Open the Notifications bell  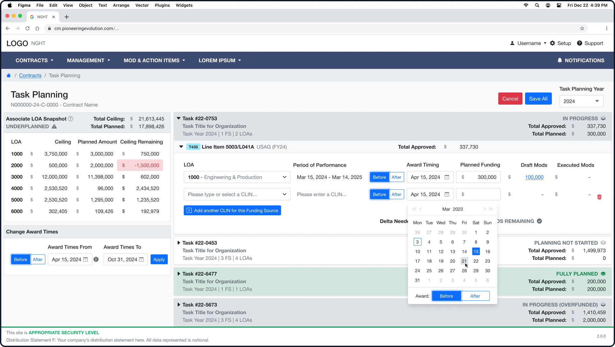click(x=559, y=60)
